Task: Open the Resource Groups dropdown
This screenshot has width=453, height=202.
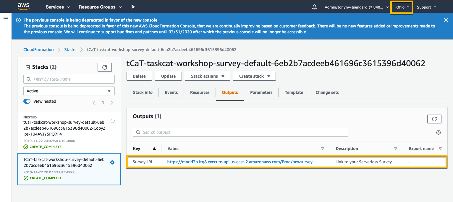Action: tap(100, 7)
